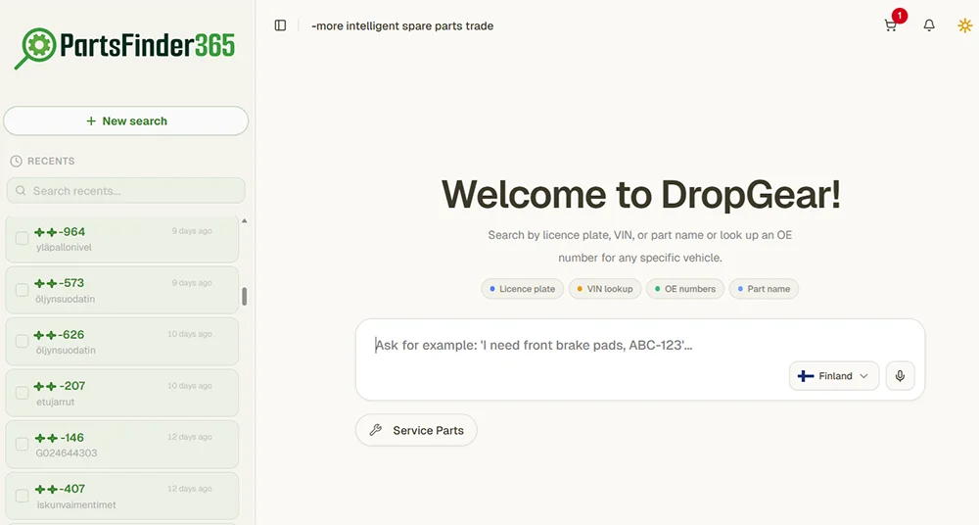979x525 pixels.
Task: Tick the checkbox for -207 etujarrut
Action: coord(22,393)
